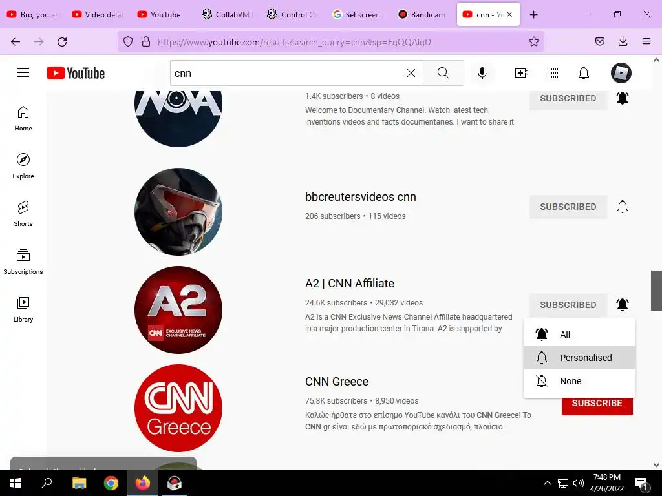The width and height of the screenshot is (662, 496).
Task: Open the bell for bbcreutersvideos cnn
Action: [x=623, y=207]
